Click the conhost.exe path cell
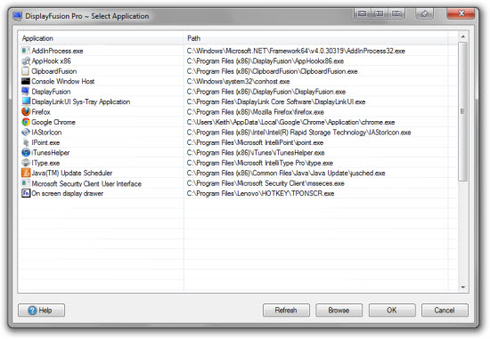The height and width of the screenshot is (339, 490). (238, 82)
